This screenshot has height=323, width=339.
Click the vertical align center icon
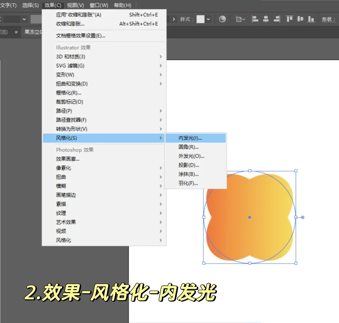click(x=300, y=19)
